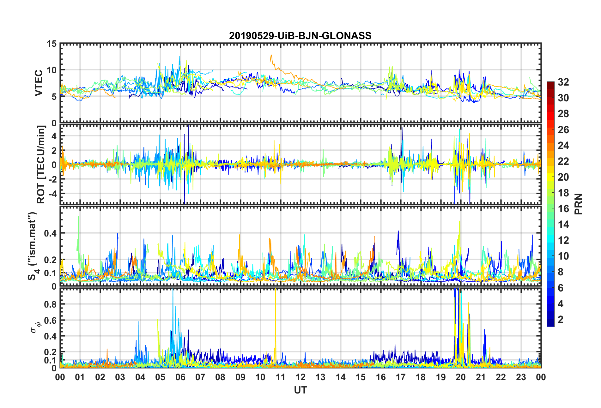Select colorbar tick label 32
The width and height of the screenshot is (601, 408).
click(x=563, y=82)
